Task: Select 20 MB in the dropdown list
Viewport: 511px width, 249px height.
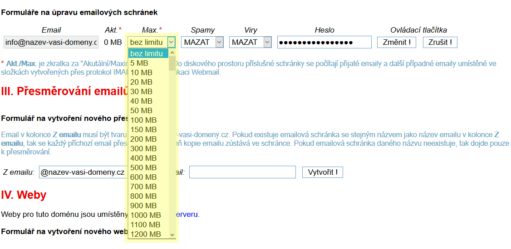Action: pyautogui.click(x=141, y=82)
